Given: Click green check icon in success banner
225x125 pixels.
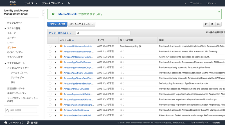Looking at the screenshot, I should pos(53,14).
